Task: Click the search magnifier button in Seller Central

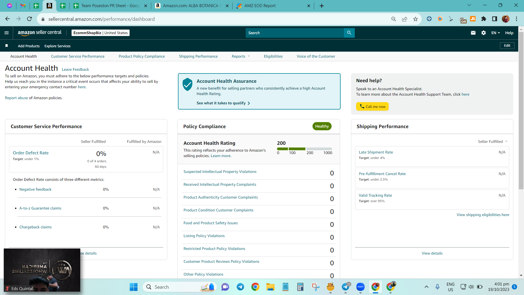Action: (x=349, y=33)
